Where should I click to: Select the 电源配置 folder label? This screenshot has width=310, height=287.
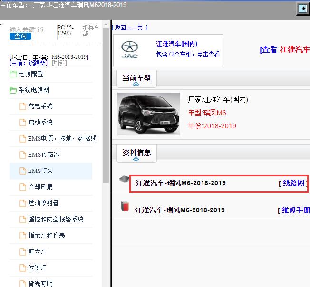[x=30, y=74]
